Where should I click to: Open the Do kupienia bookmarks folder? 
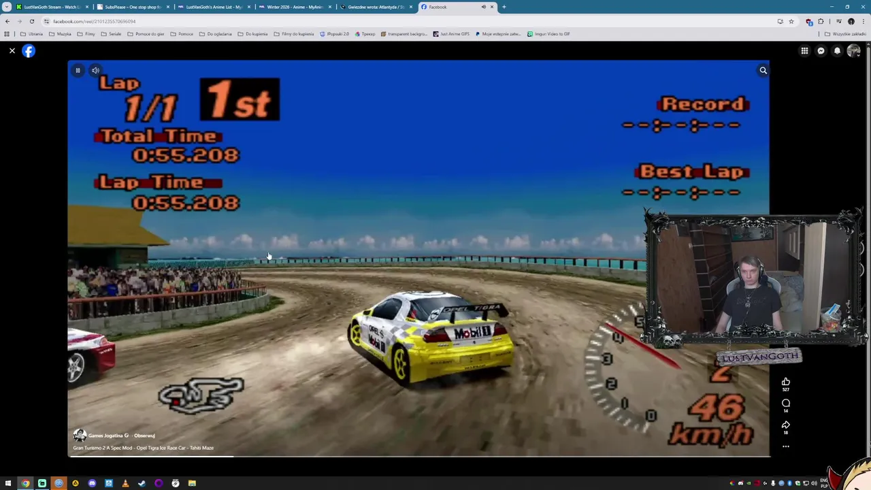click(252, 34)
